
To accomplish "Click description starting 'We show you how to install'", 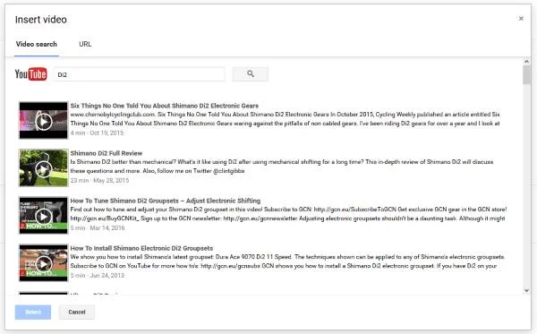I will coord(287,261).
